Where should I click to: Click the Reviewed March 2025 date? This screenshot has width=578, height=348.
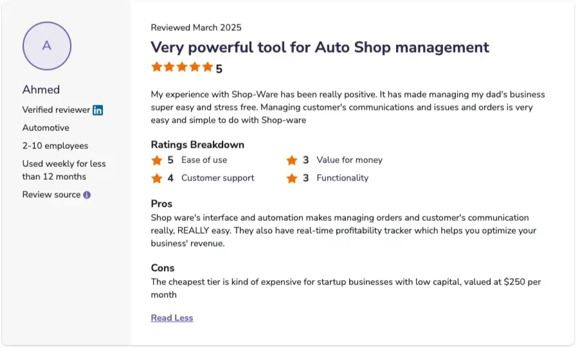pos(196,28)
